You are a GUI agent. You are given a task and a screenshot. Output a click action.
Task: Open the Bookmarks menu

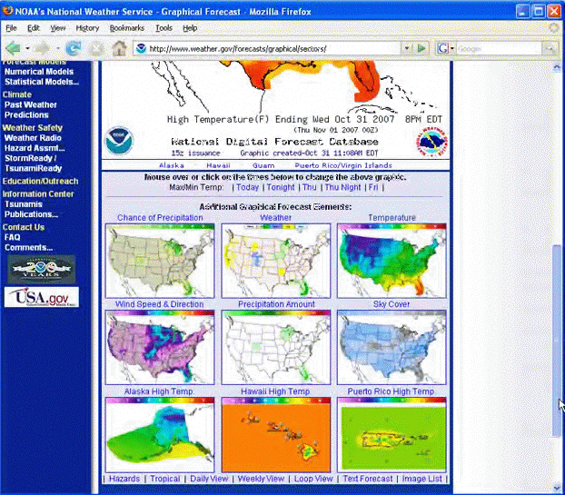[x=127, y=28]
